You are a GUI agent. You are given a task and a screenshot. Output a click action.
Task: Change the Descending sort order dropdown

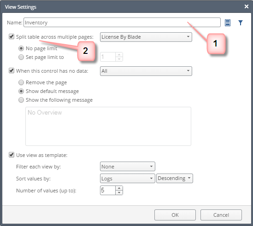click(174, 178)
